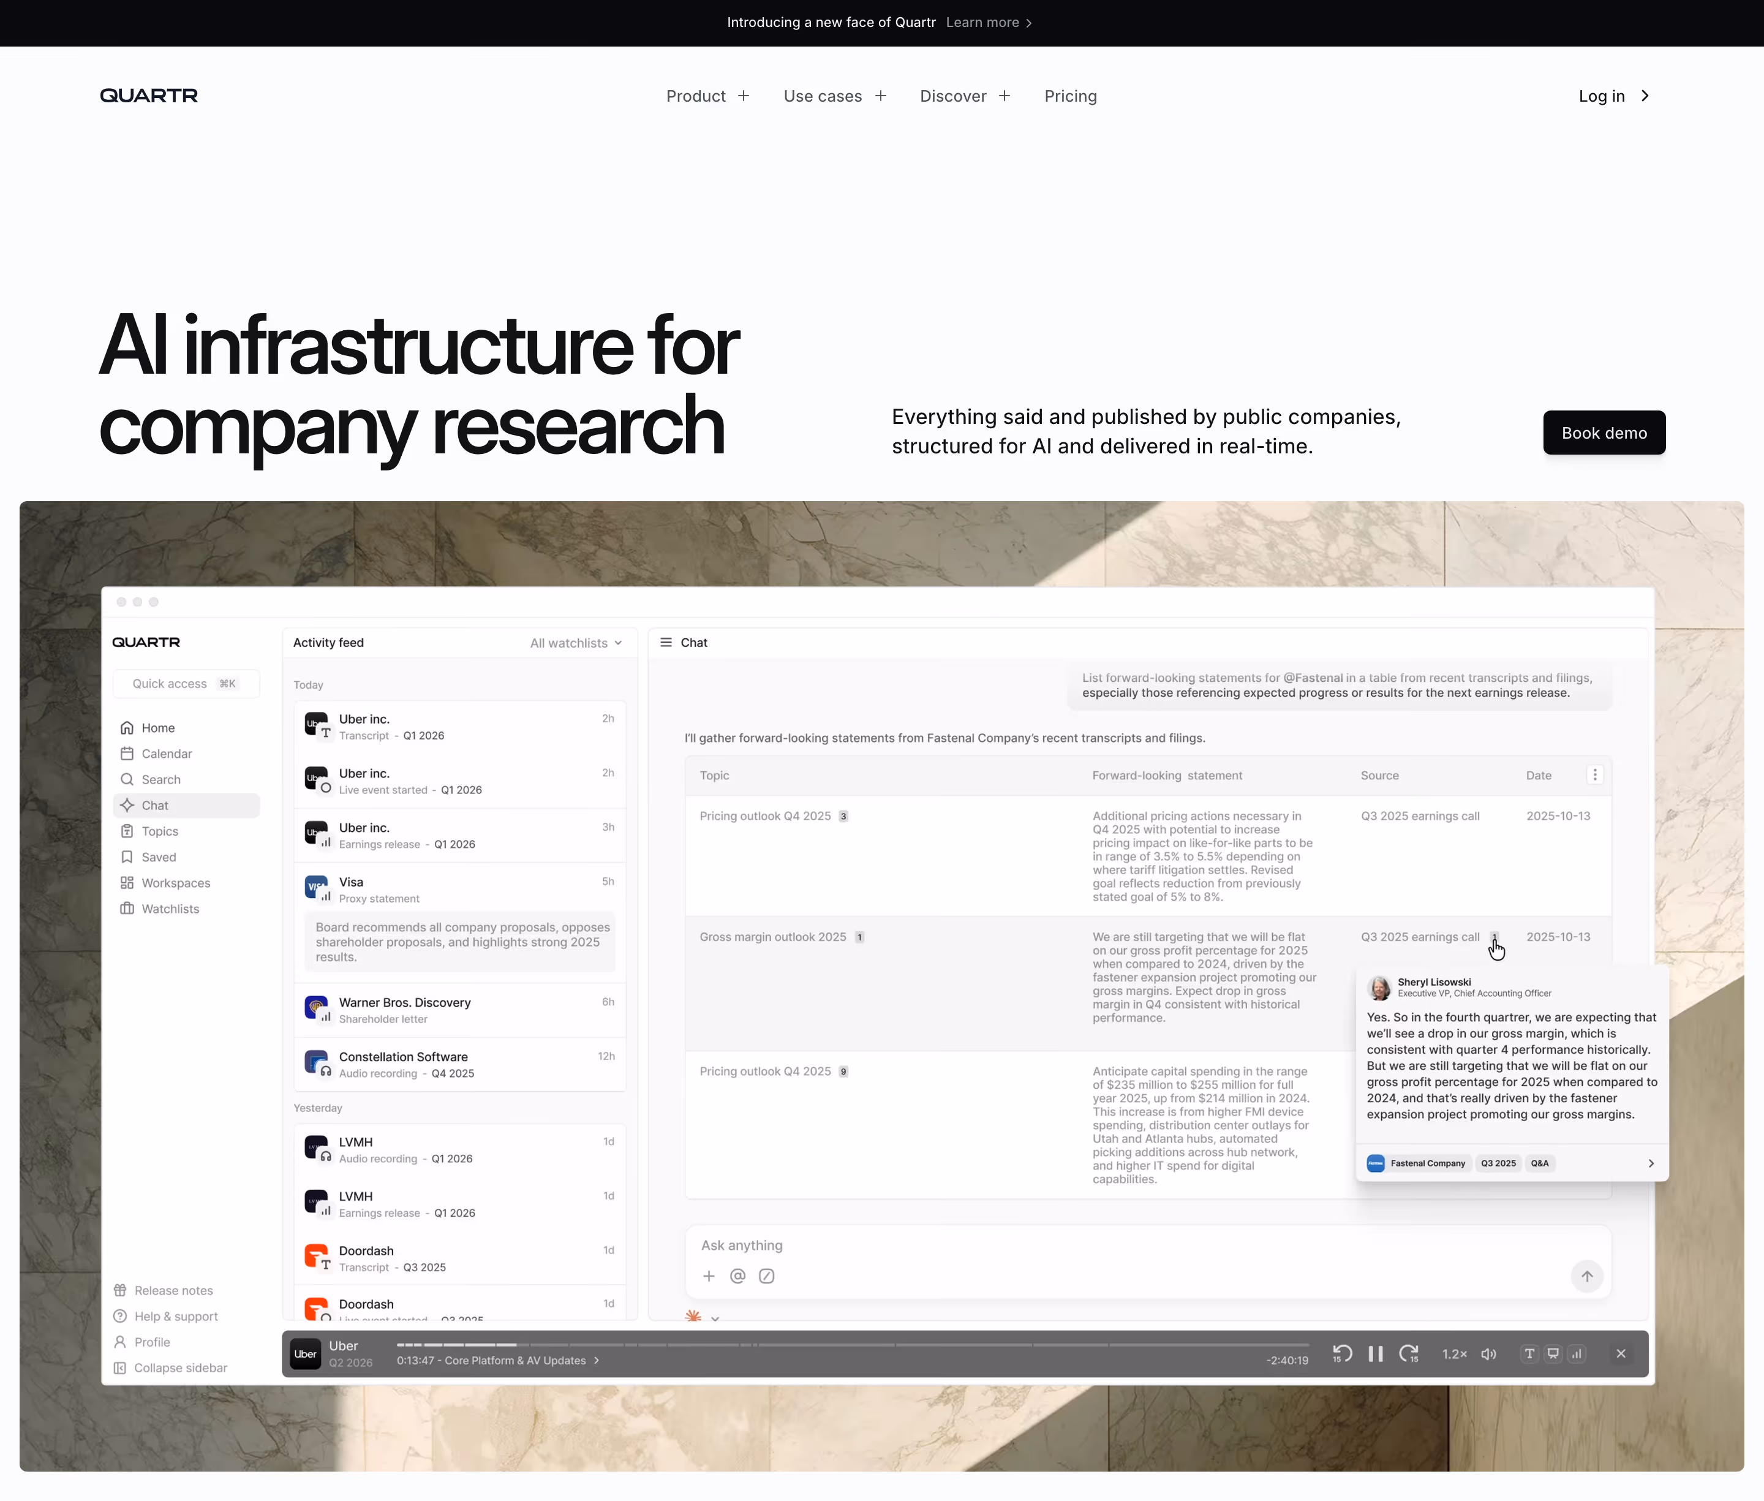The height and width of the screenshot is (1501, 1764).
Task: Open the Pricing page
Action: 1070,96
